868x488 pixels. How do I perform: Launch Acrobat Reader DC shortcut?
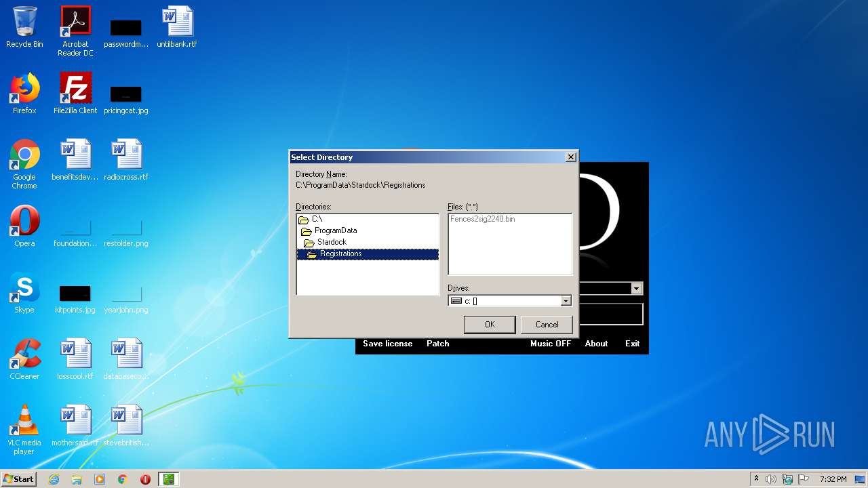click(x=75, y=30)
